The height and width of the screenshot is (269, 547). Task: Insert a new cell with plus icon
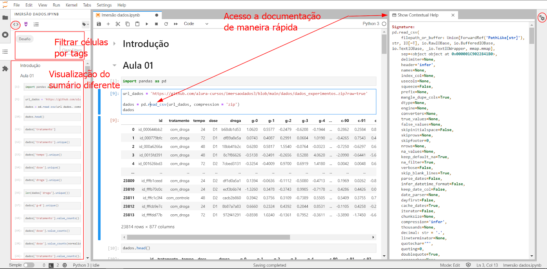[x=108, y=24]
